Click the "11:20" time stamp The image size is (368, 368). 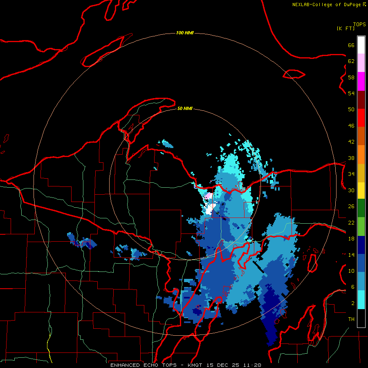252,365
